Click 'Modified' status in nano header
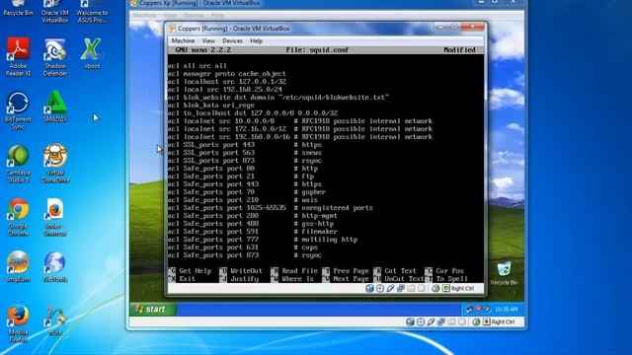This screenshot has height=355, width=632. point(459,50)
